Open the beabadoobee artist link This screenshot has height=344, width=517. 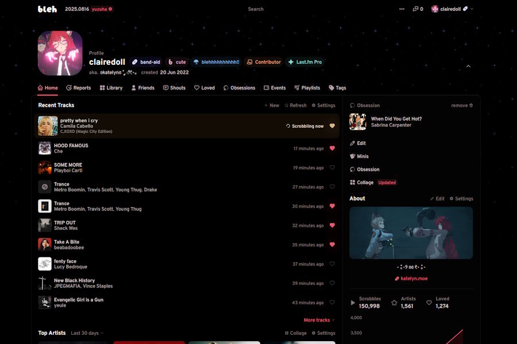[69, 248]
